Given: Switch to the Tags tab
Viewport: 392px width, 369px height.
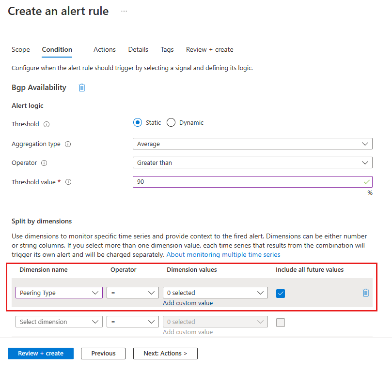Looking at the screenshot, I should (167, 49).
